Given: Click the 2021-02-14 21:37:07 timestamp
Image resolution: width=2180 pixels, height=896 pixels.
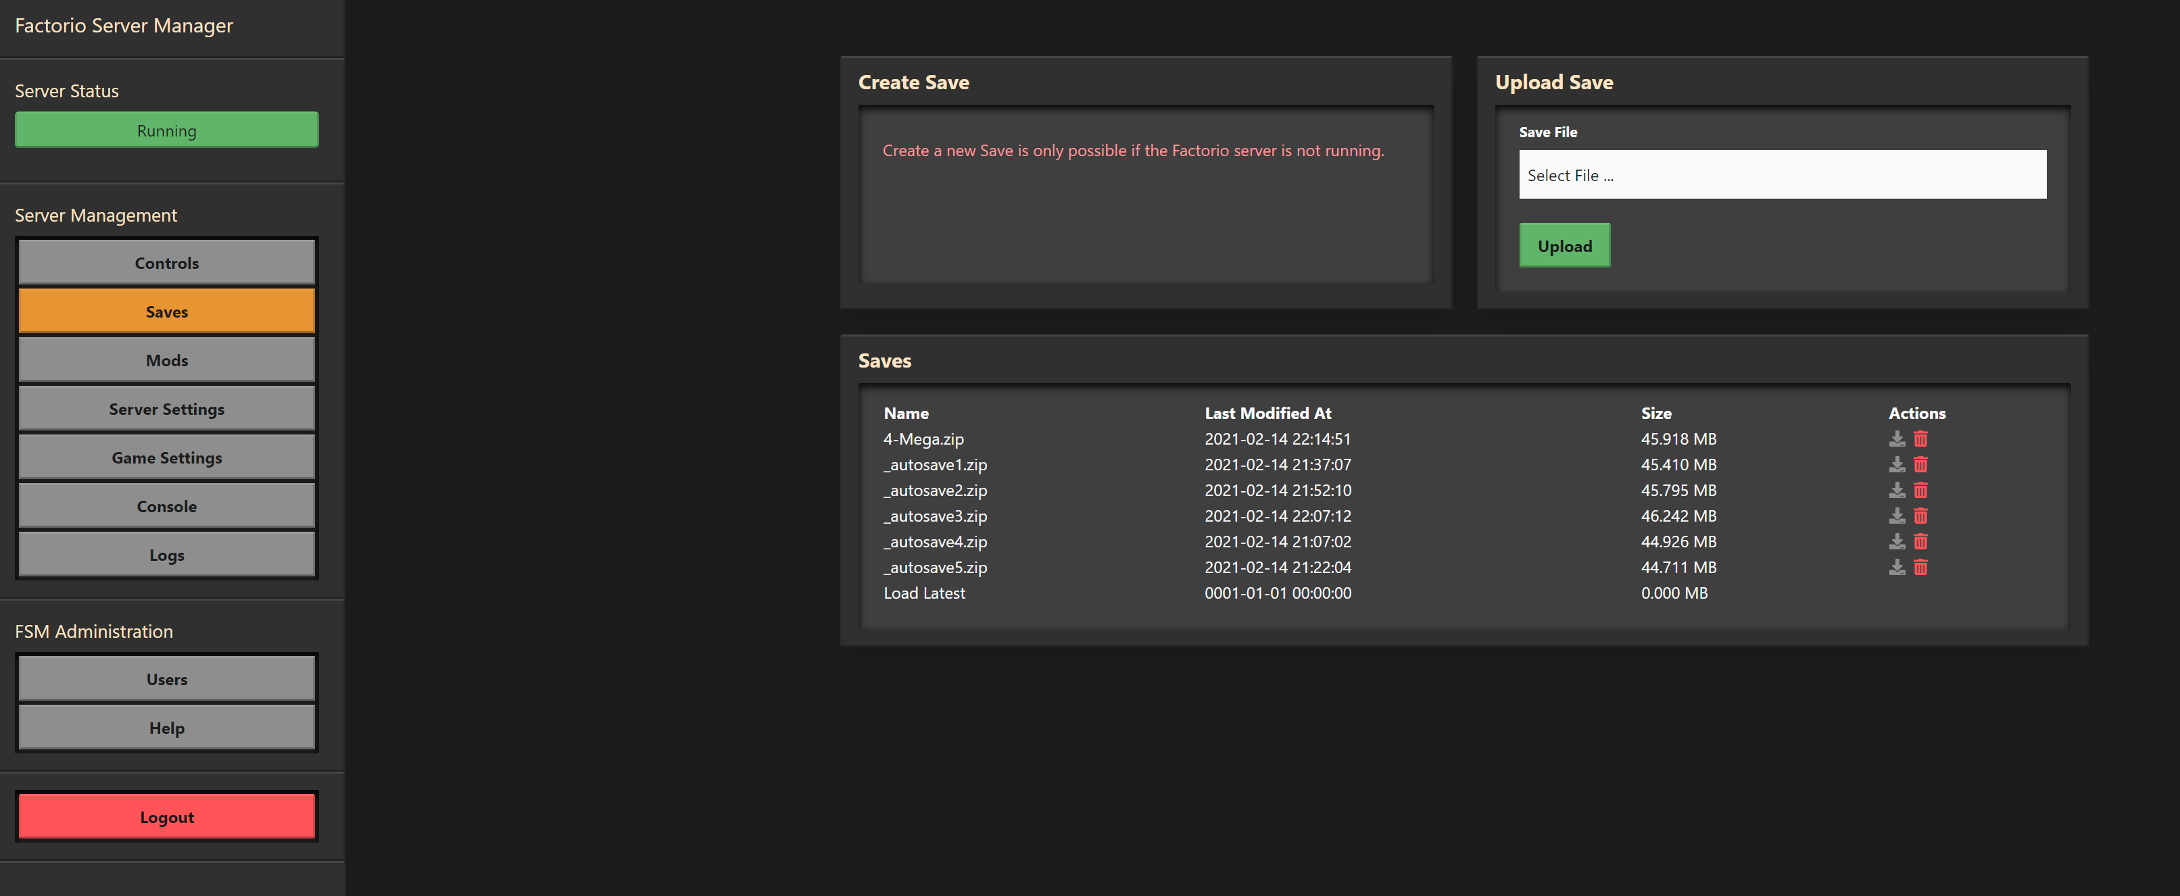Looking at the screenshot, I should pyautogui.click(x=1278, y=464).
